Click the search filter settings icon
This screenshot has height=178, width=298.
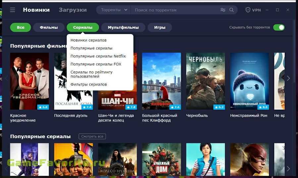[x=223, y=10]
